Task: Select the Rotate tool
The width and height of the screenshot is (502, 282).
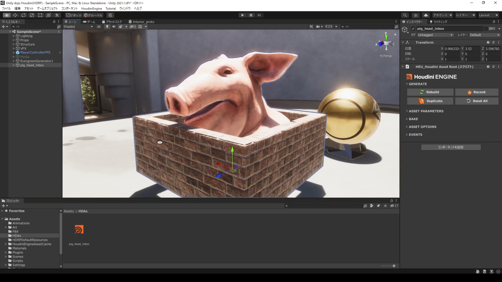Action: 23,15
